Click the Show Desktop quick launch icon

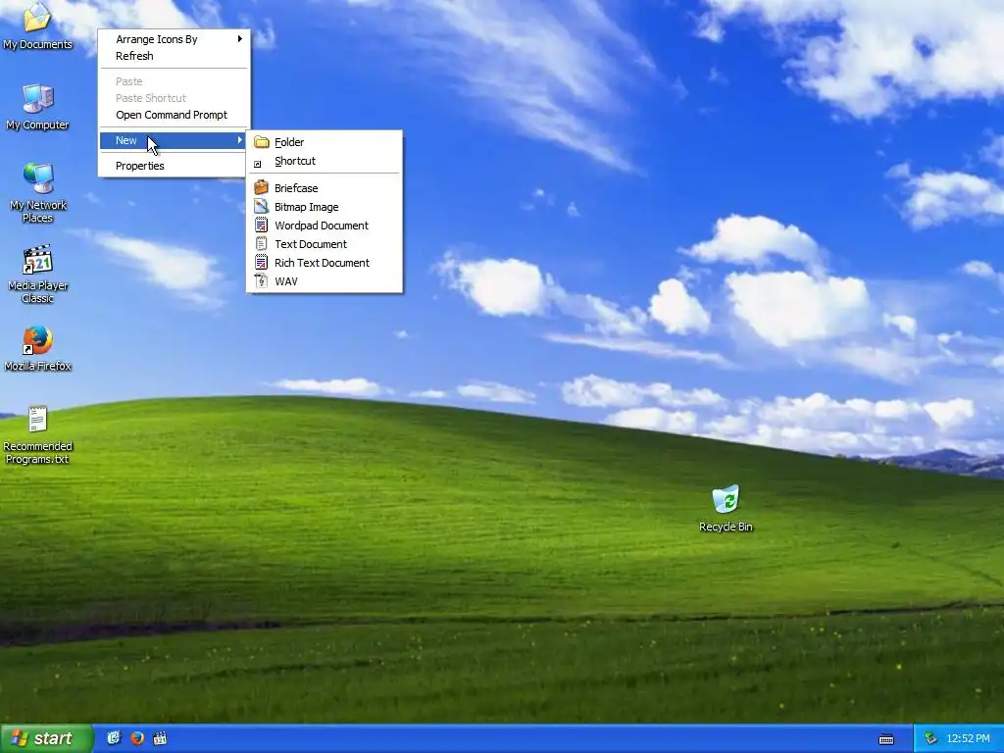[114, 738]
